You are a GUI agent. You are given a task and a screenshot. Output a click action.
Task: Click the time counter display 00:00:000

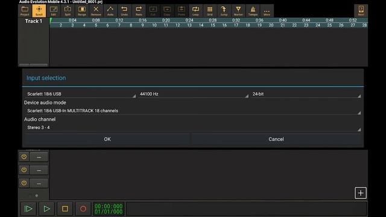click(109, 209)
